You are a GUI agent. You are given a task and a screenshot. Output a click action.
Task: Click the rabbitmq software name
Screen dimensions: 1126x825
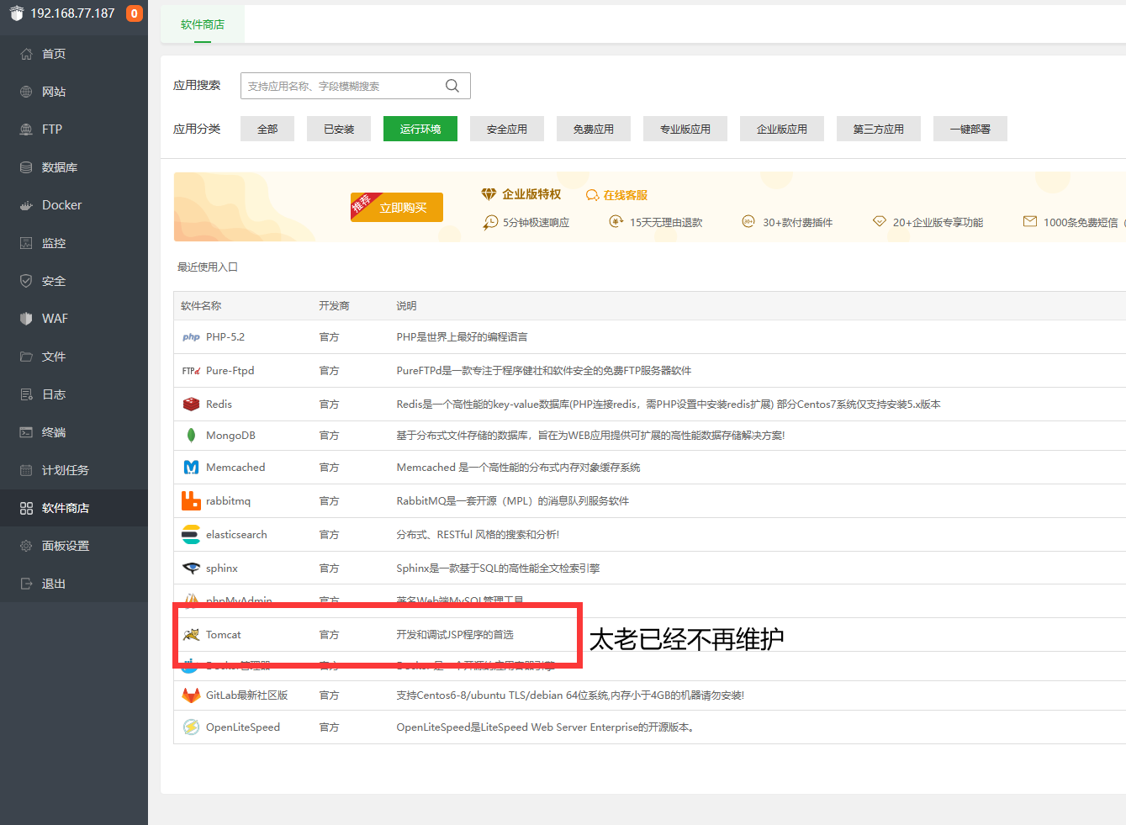click(x=228, y=501)
